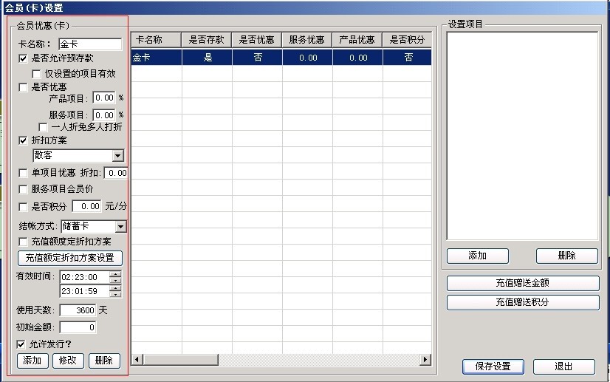610x382 pixels.
Task: Click the 初始金额 input field
Action: tap(78, 327)
